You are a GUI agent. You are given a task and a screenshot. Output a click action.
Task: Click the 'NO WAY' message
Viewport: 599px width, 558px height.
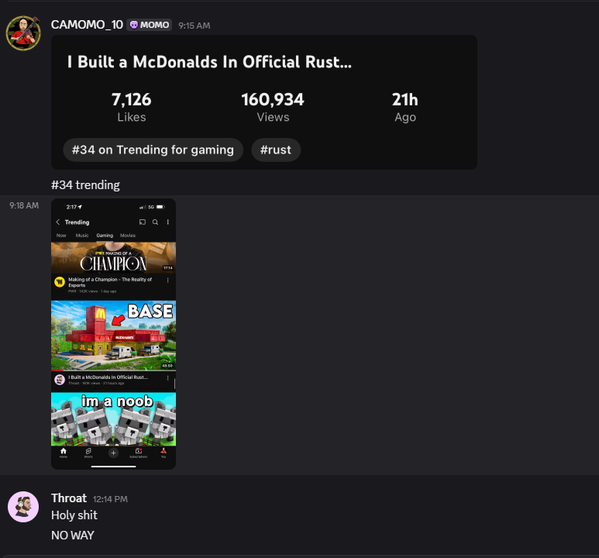pos(73,536)
